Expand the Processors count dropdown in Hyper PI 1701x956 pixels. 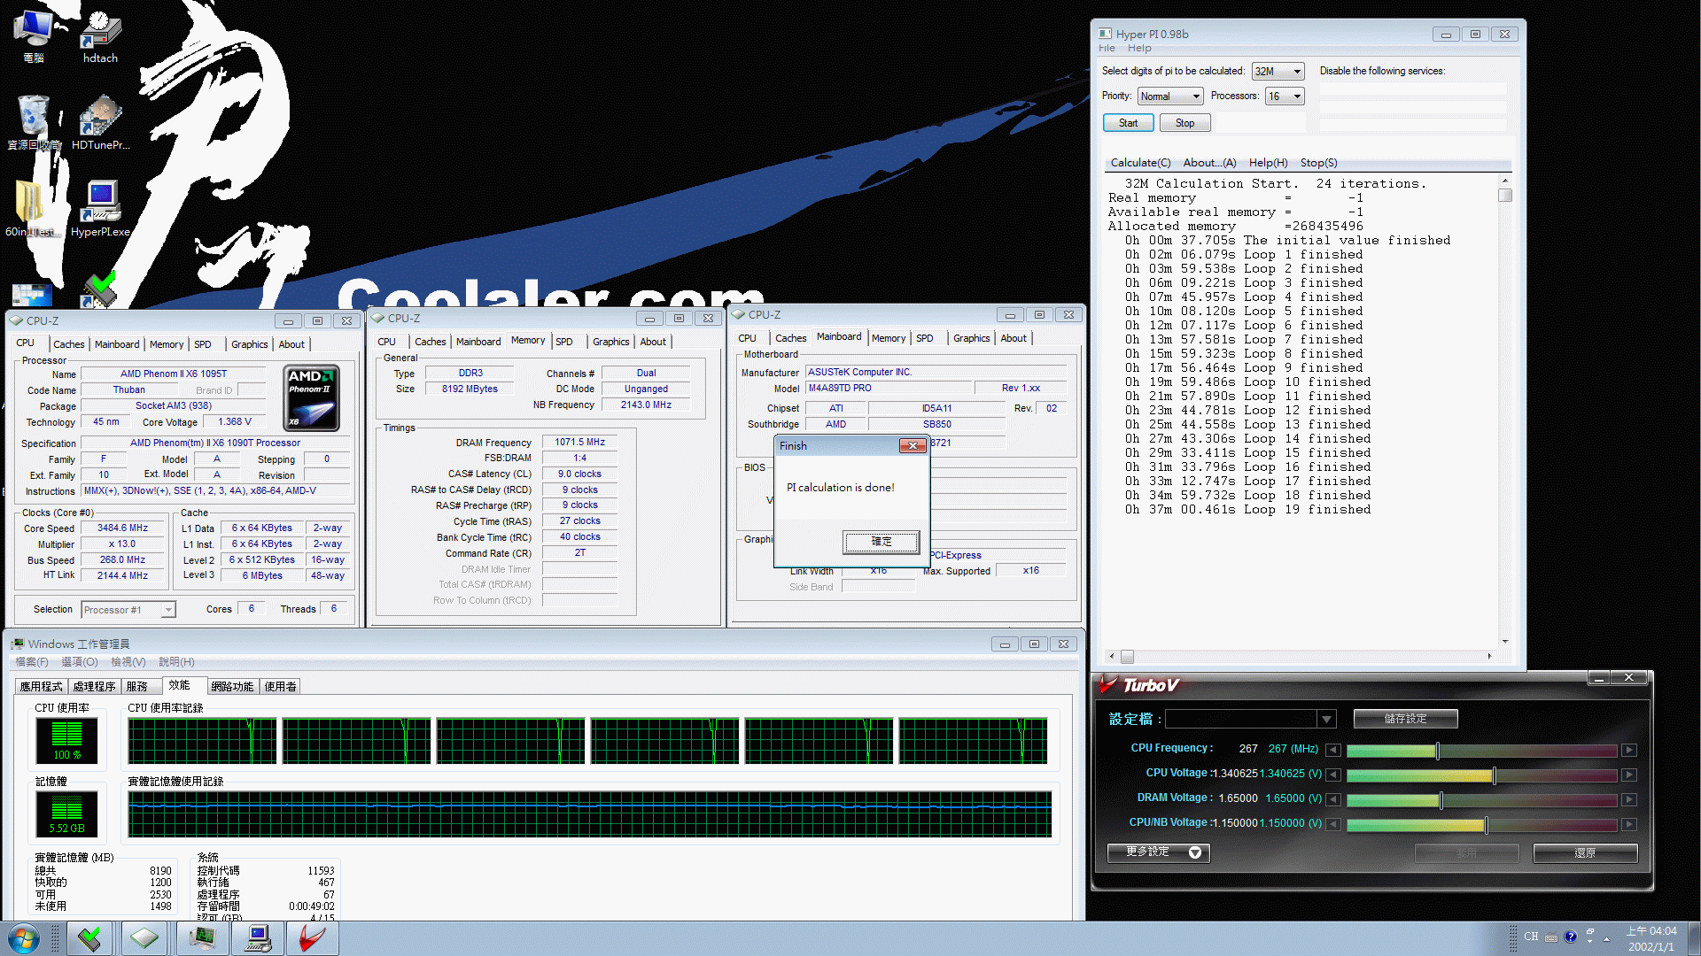(1298, 96)
